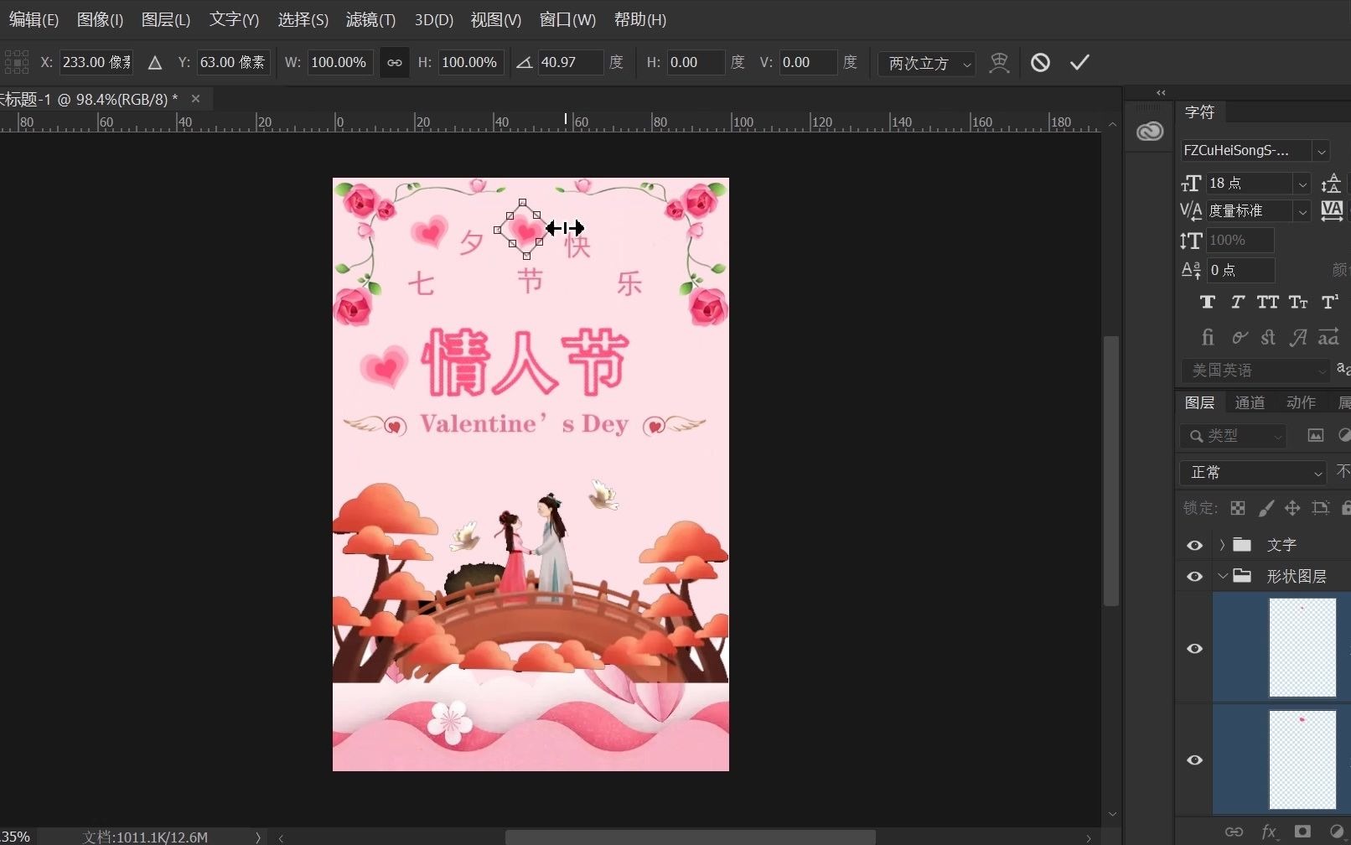Click the rotation angle field 40.97
This screenshot has height=845, width=1351.
pyautogui.click(x=571, y=62)
